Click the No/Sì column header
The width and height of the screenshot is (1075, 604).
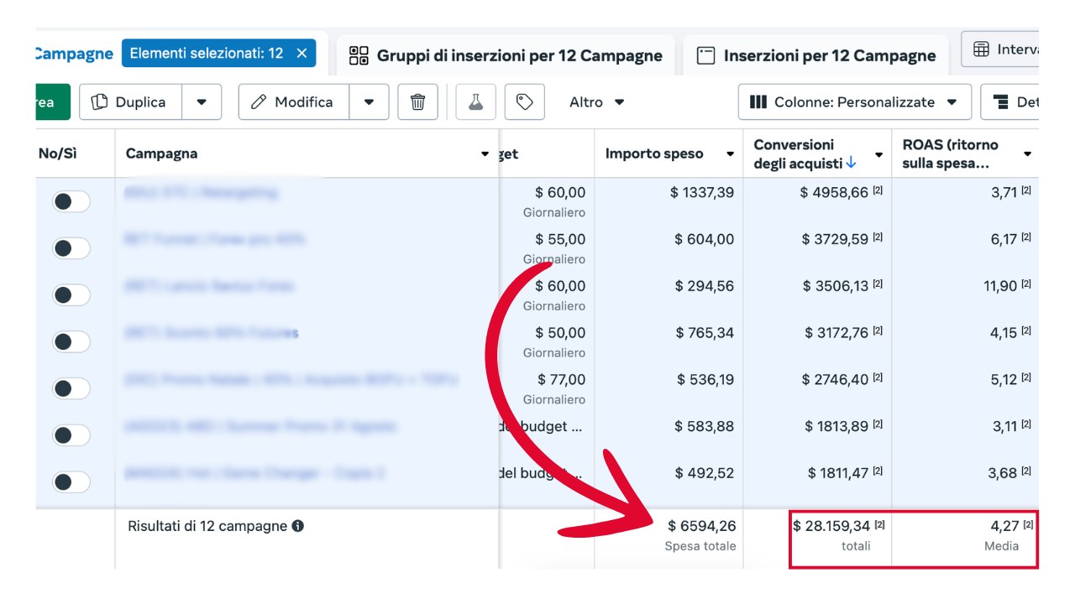coord(57,154)
